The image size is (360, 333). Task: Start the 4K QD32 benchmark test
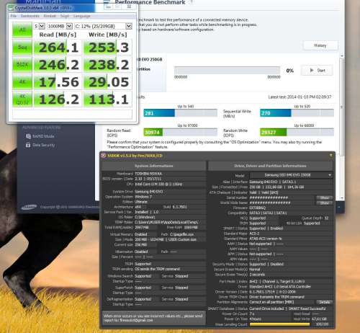22,99
